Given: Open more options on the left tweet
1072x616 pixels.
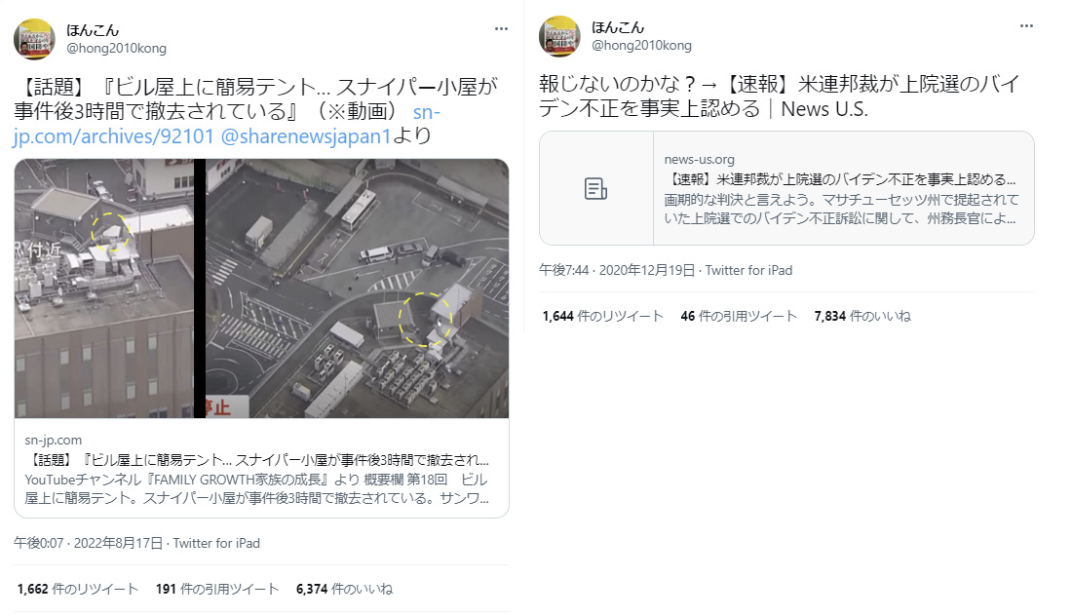Looking at the screenshot, I should point(501,28).
